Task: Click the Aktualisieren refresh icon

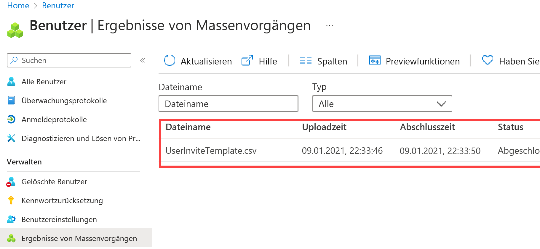Action: pyautogui.click(x=170, y=60)
